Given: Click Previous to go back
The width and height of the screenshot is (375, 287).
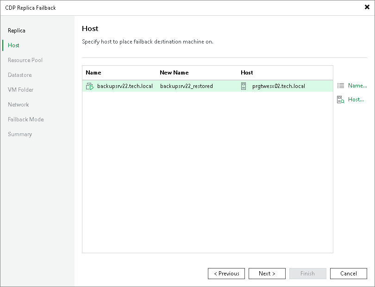Looking at the screenshot, I should pos(226,273).
